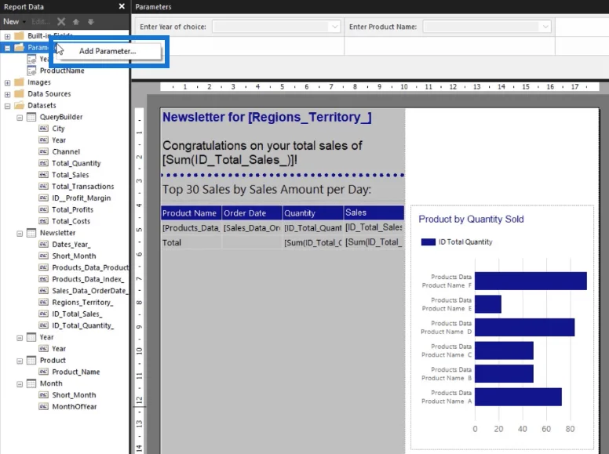The width and height of the screenshot is (609, 454).
Task: Click the City field icon
Action: (x=43, y=129)
